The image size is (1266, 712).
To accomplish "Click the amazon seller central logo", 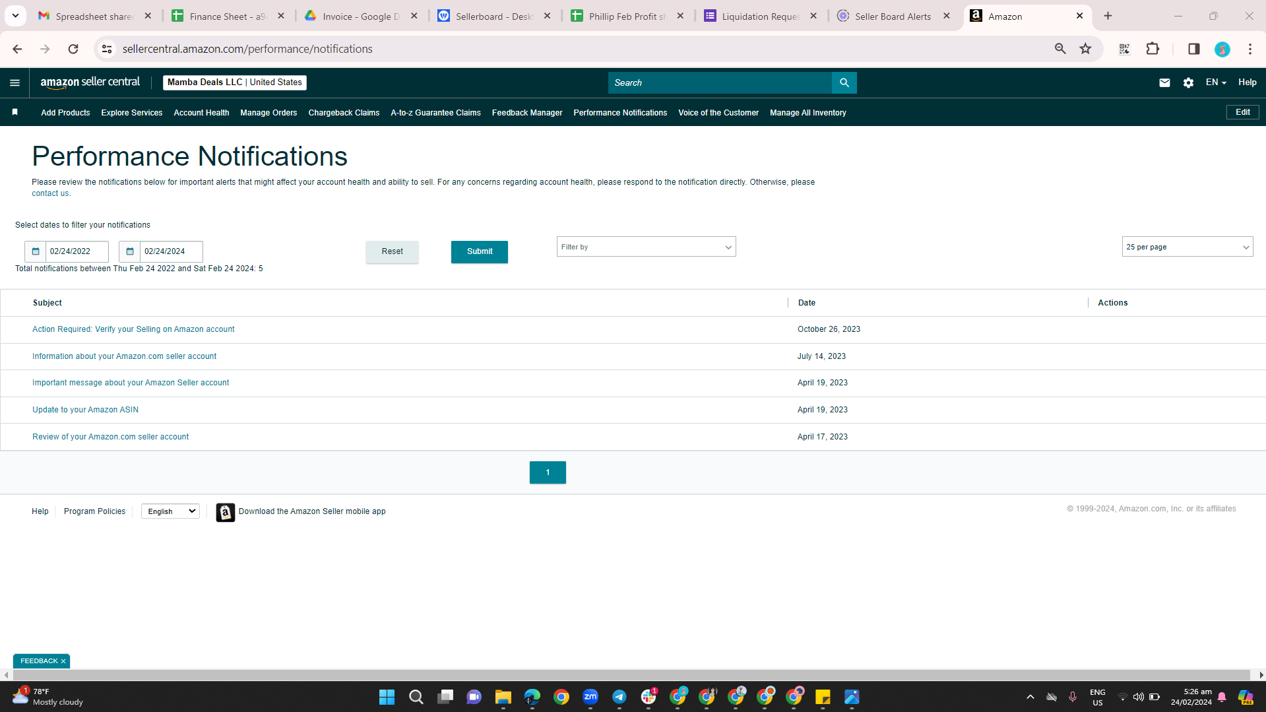I will [x=90, y=82].
